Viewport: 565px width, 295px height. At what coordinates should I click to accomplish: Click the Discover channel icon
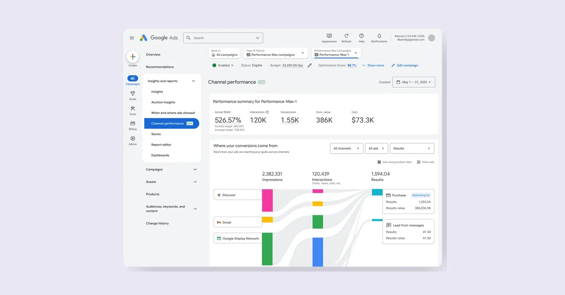click(218, 195)
